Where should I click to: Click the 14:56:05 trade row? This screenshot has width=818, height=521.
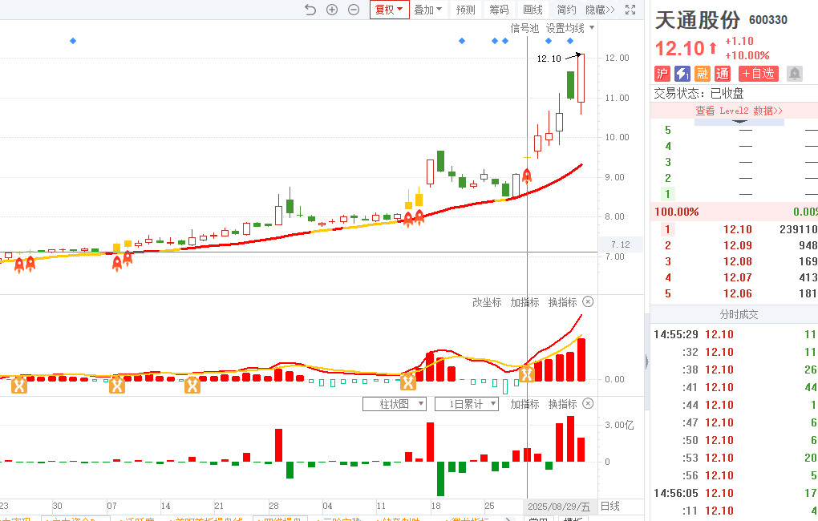point(734,493)
